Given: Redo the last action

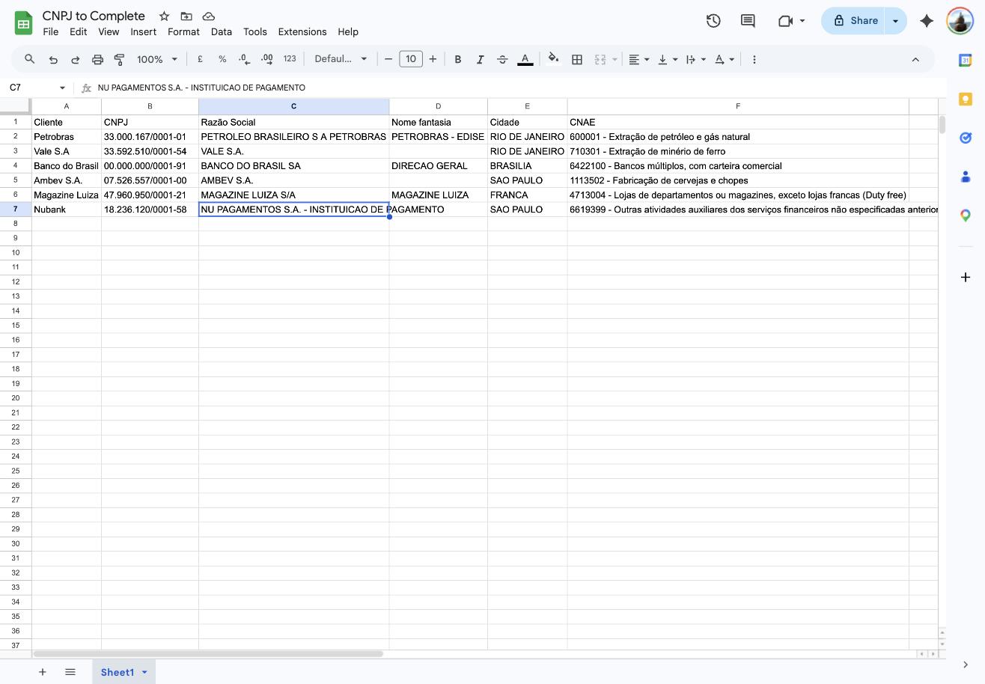Looking at the screenshot, I should [75, 59].
